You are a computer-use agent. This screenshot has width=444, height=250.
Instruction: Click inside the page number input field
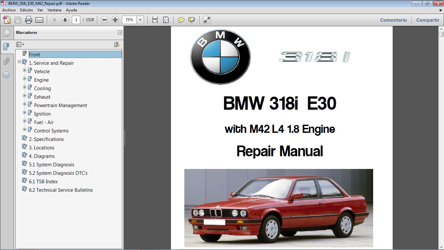tap(76, 20)
